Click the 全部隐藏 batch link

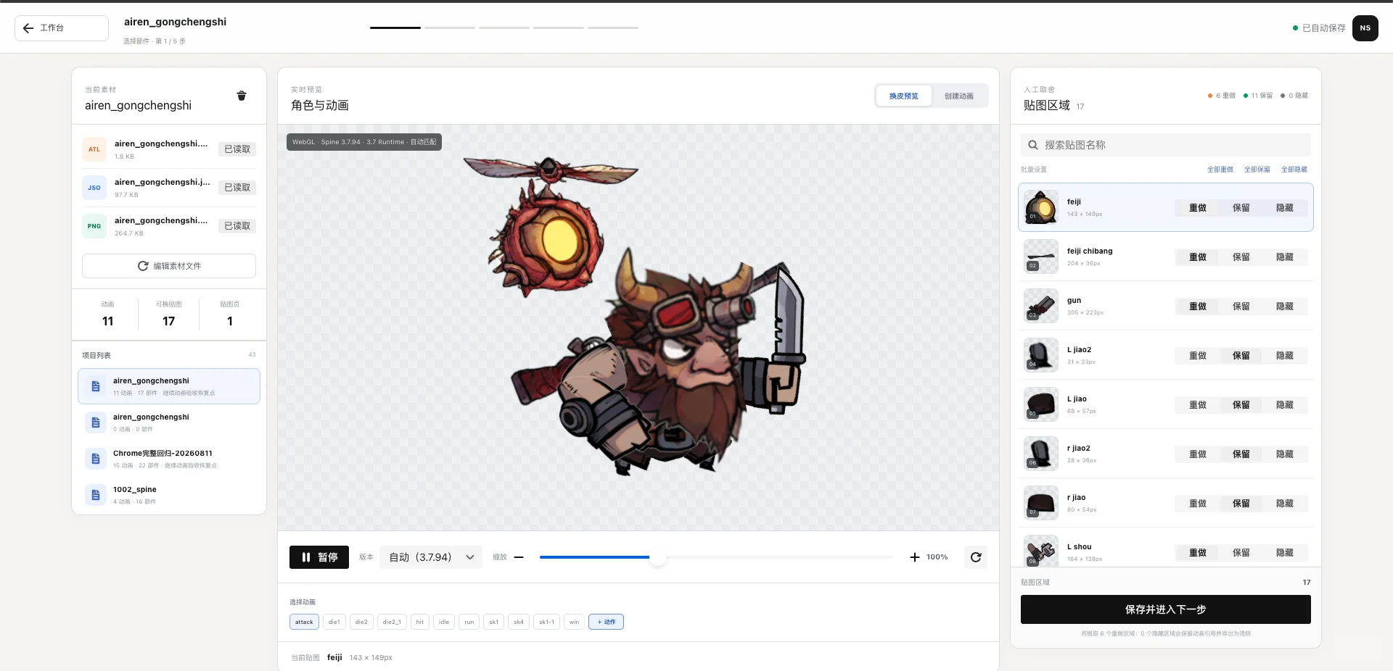pos(1294,170)
